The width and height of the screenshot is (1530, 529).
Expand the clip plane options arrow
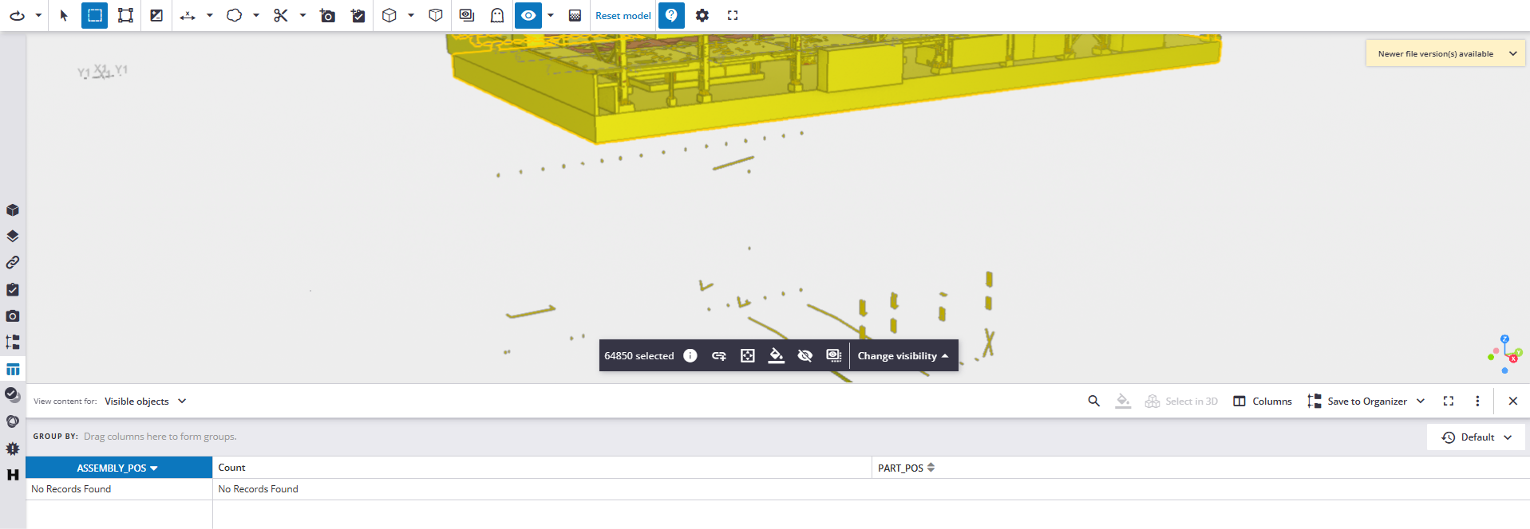[x=302, y=15]
